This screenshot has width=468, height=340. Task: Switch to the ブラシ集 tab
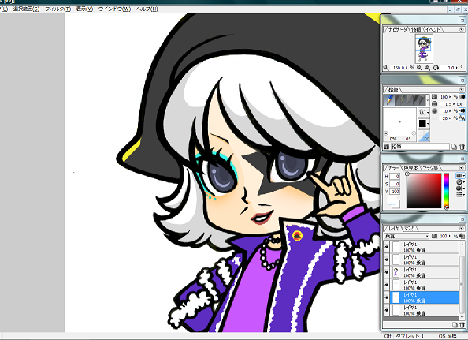pyautogui.click(x=430, y=168)
